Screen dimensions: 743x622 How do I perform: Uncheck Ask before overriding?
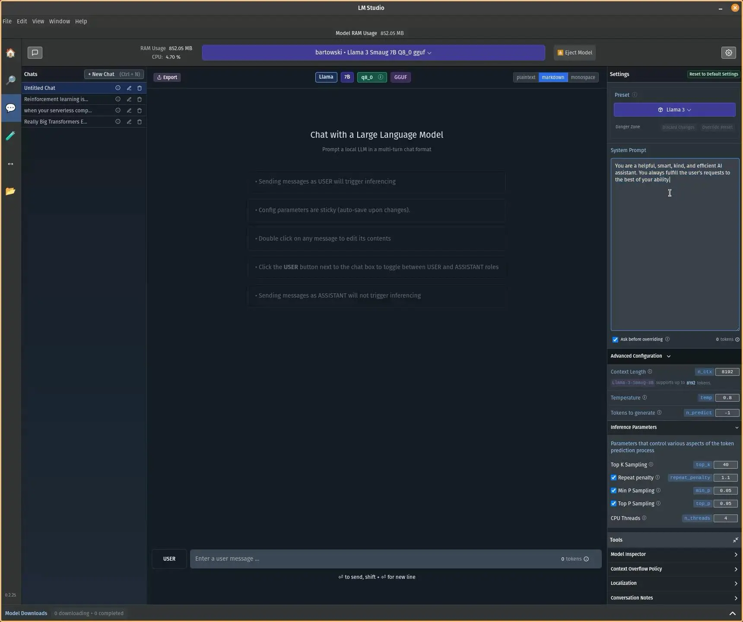(x=615, y=340)
